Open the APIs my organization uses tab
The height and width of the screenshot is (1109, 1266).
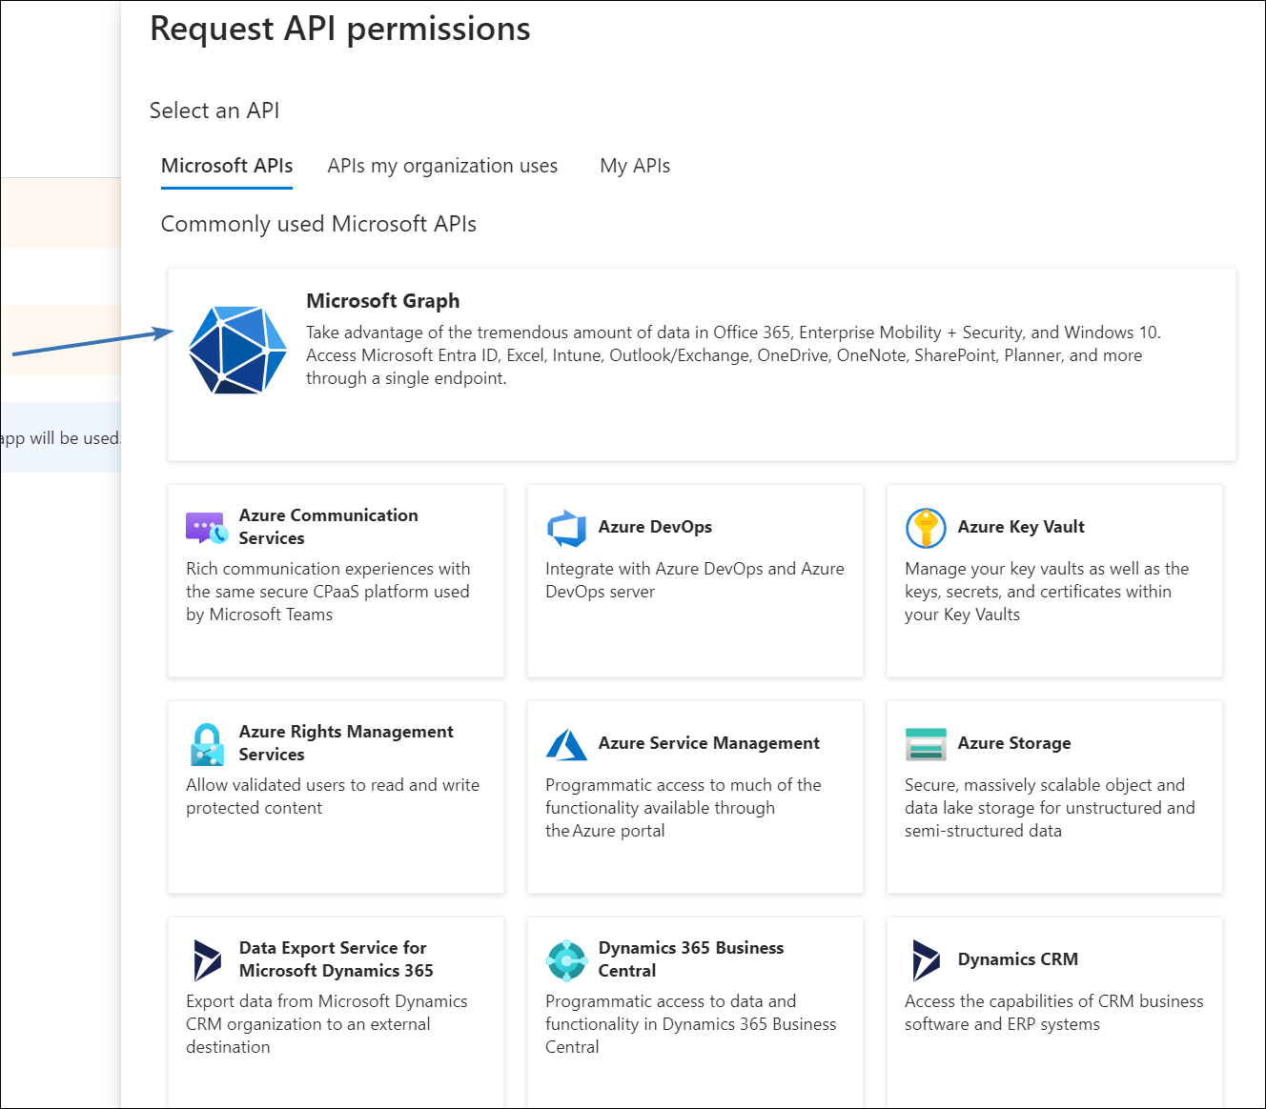(x=442, y=166)
